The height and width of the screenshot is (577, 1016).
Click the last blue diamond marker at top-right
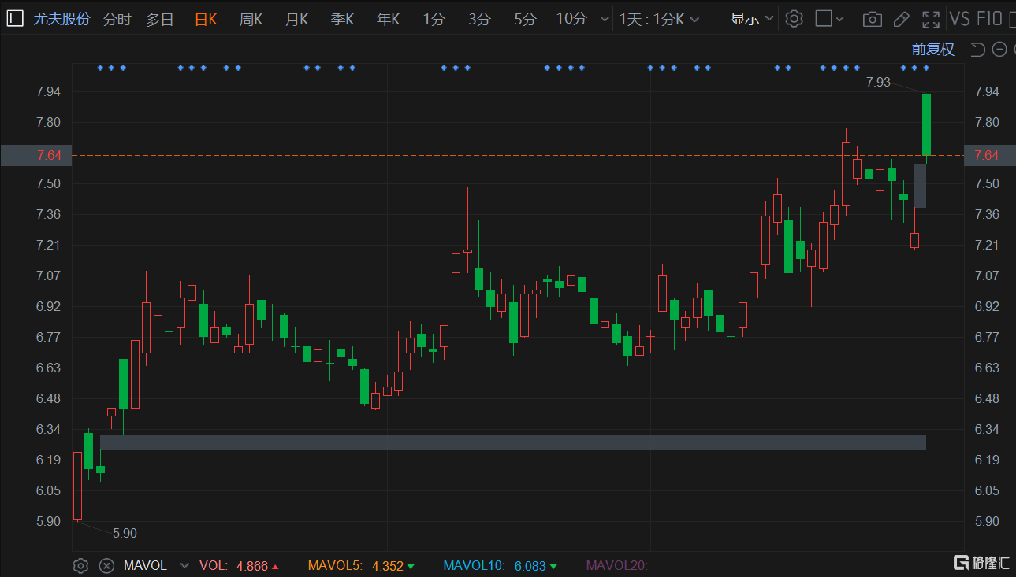[927, 68]
